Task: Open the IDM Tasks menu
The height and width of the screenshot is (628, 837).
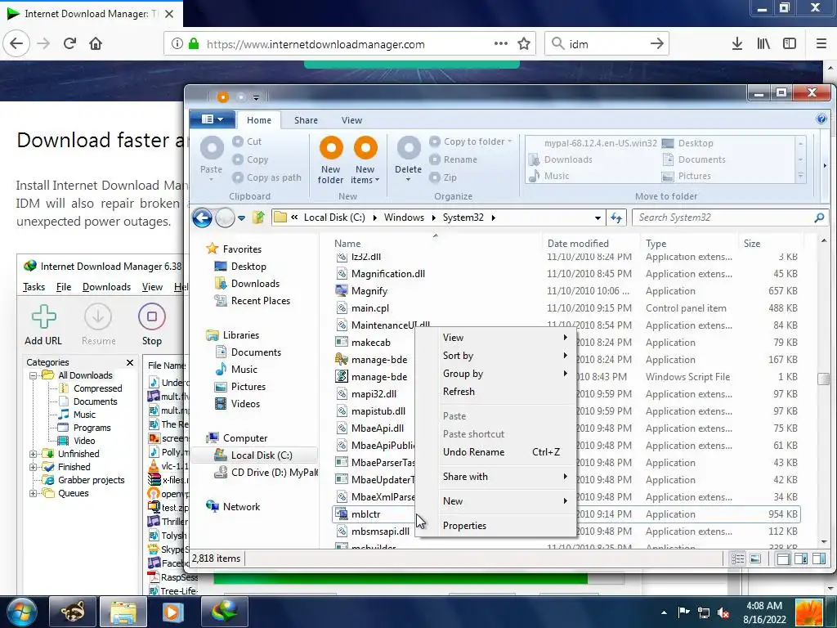Action: [34, 287]
